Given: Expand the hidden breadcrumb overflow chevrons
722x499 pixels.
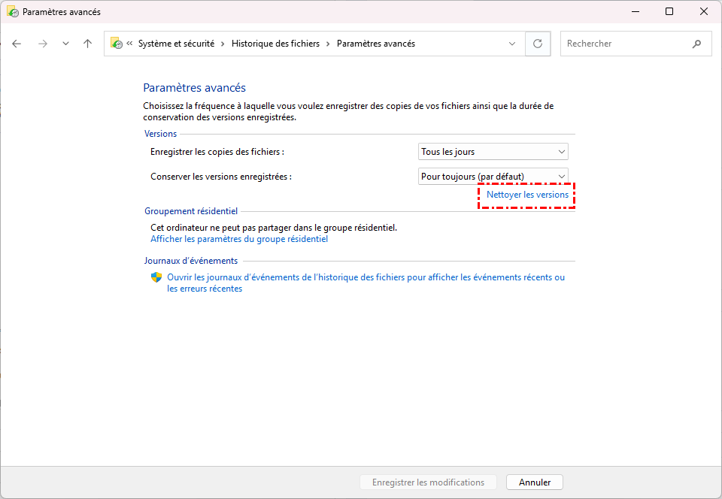Looking at the screenshot, I should click(129, 44).
